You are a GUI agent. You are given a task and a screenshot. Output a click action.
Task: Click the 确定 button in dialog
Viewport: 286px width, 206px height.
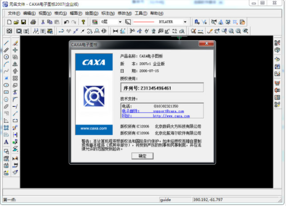coord(142,156)
